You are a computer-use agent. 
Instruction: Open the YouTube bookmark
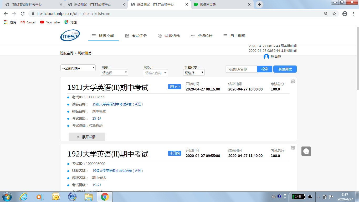(x=50, y=22)
